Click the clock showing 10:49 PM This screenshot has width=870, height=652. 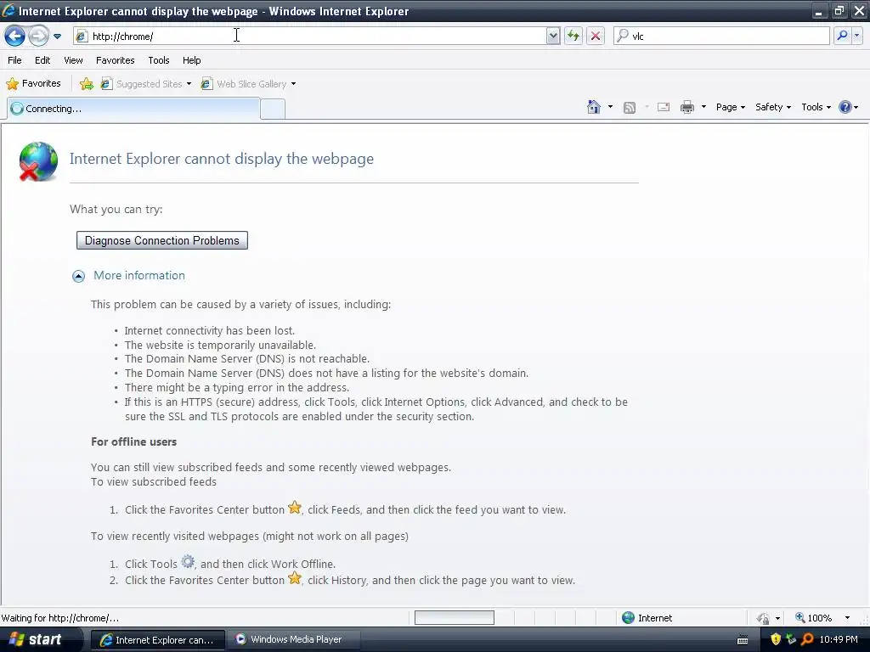(x=839, y=640)
